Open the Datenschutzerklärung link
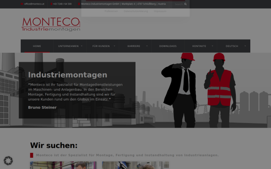The image size is (271, 169). coord(135,11)
